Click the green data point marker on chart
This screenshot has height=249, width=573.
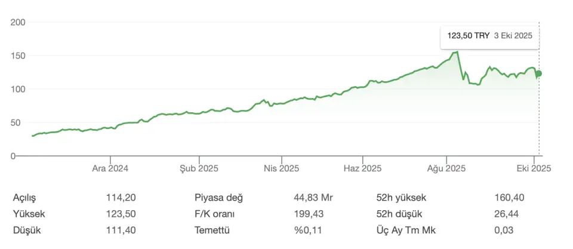pyautogui.click(x=539, y=73)
